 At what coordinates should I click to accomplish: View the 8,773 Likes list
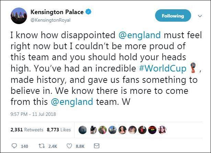58,130
